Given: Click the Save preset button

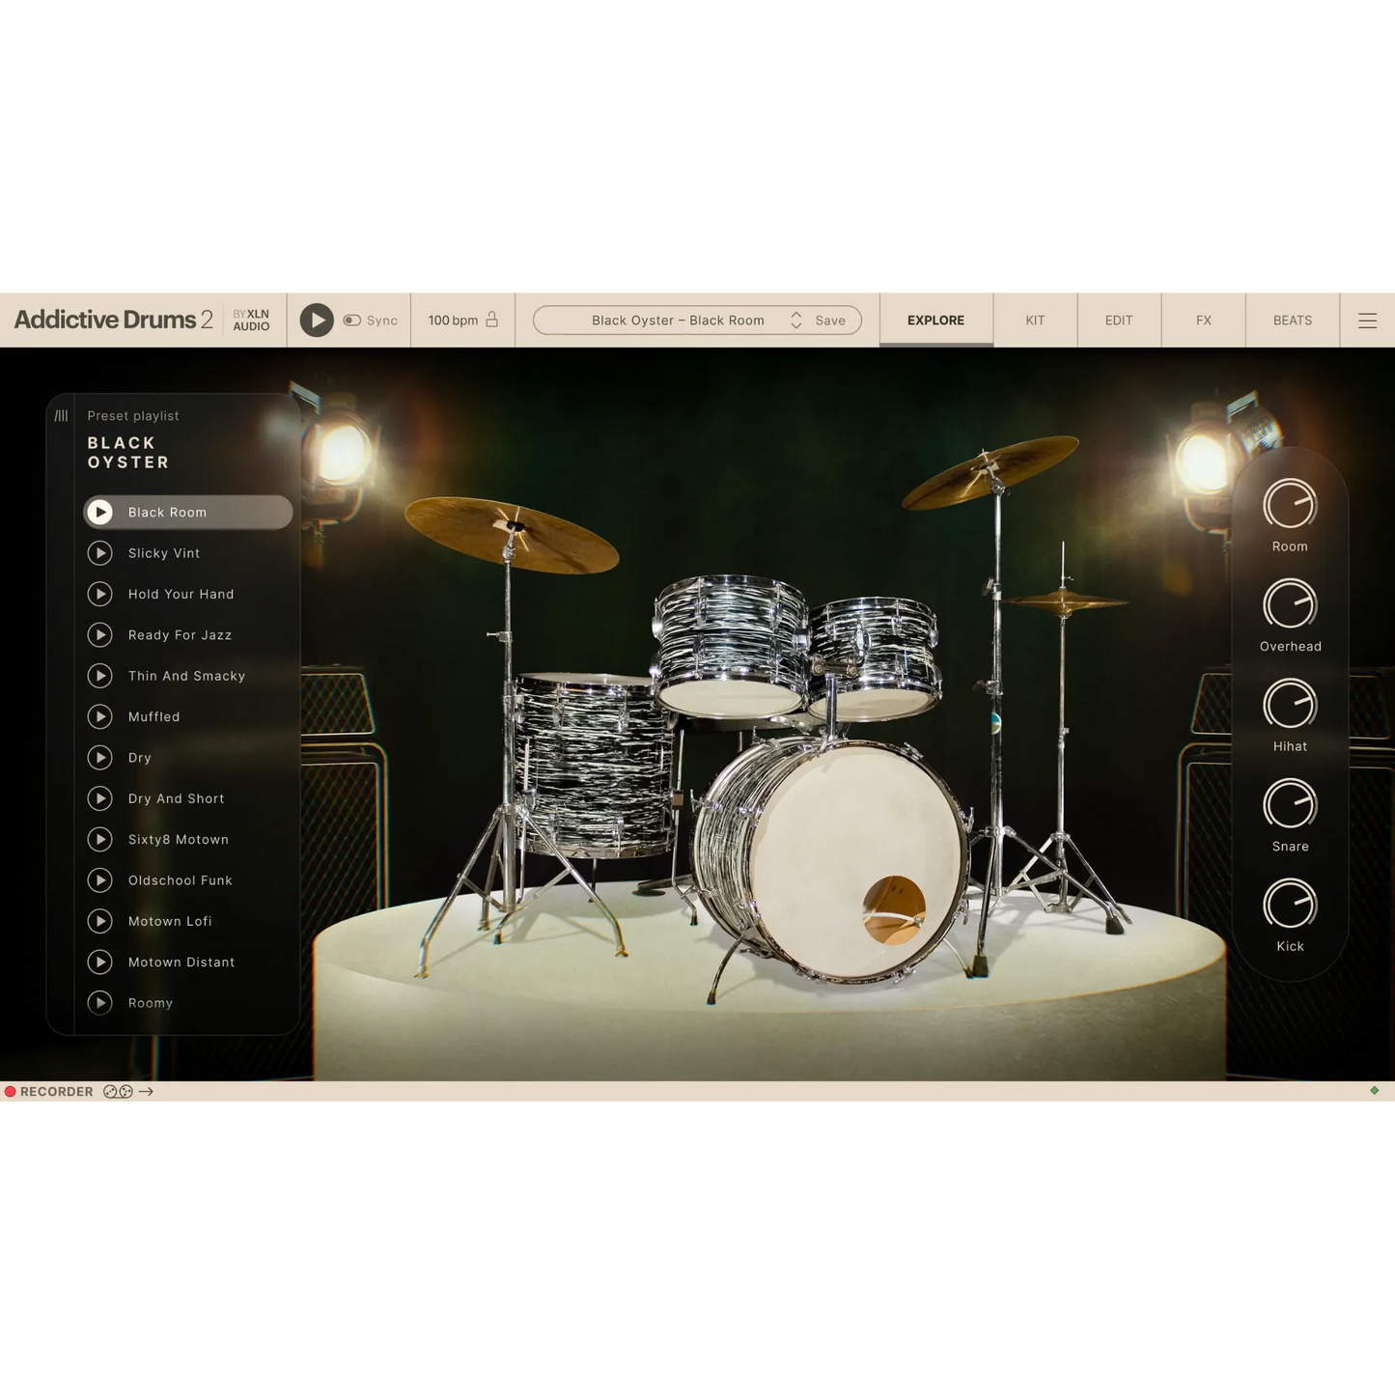Looking at the screenshot, I should pyautogui.click(x=830, y=321).
